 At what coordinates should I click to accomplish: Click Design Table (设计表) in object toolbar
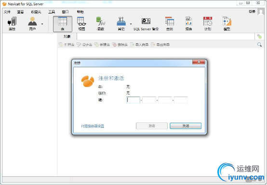(84, 45)
